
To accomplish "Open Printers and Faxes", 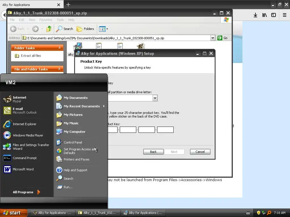I will (x=73, y=159).
